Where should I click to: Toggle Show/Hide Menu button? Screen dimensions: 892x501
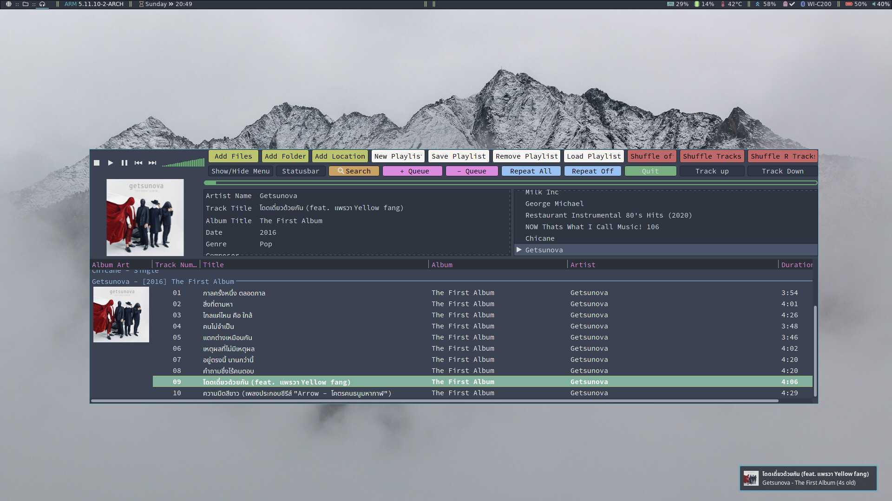click(x=240, y=171)
